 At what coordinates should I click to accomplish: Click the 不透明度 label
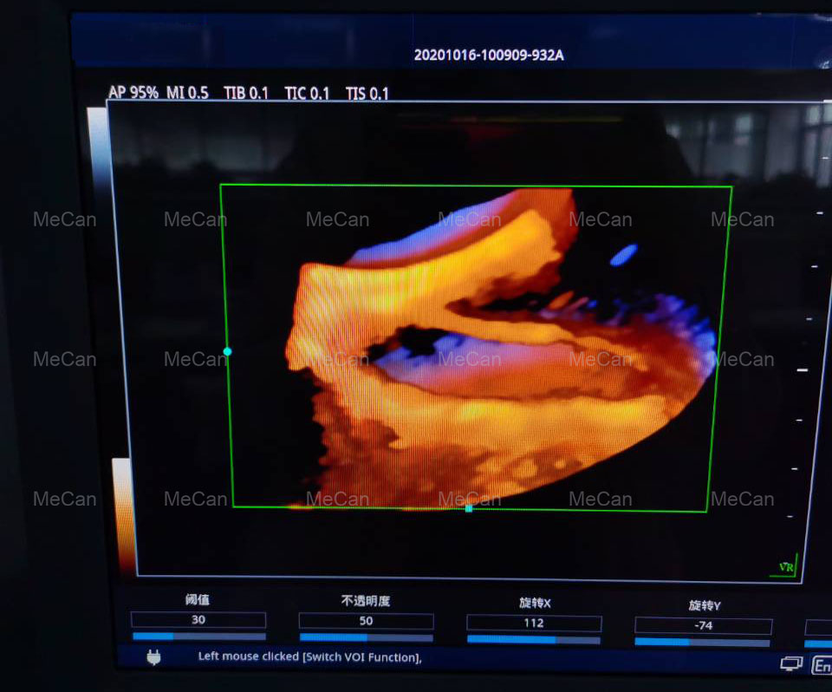click(x=366, y=601)
